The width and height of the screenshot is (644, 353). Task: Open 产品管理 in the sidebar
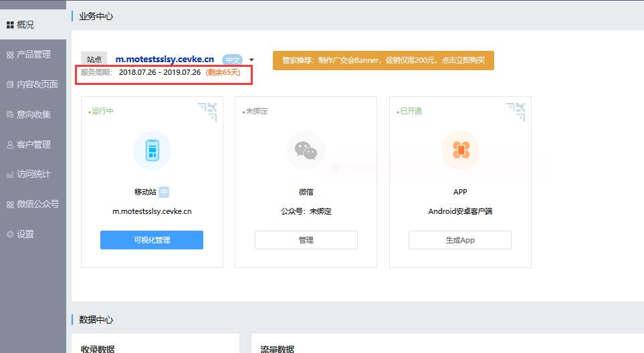point(33,54)
